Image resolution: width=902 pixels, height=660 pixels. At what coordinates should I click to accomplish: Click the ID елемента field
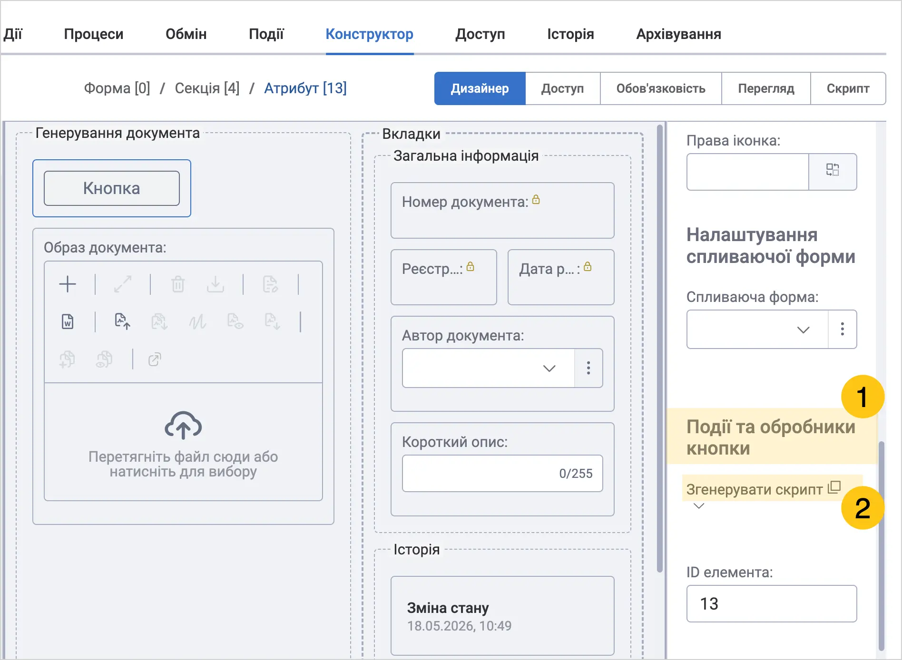pos(772,604)
